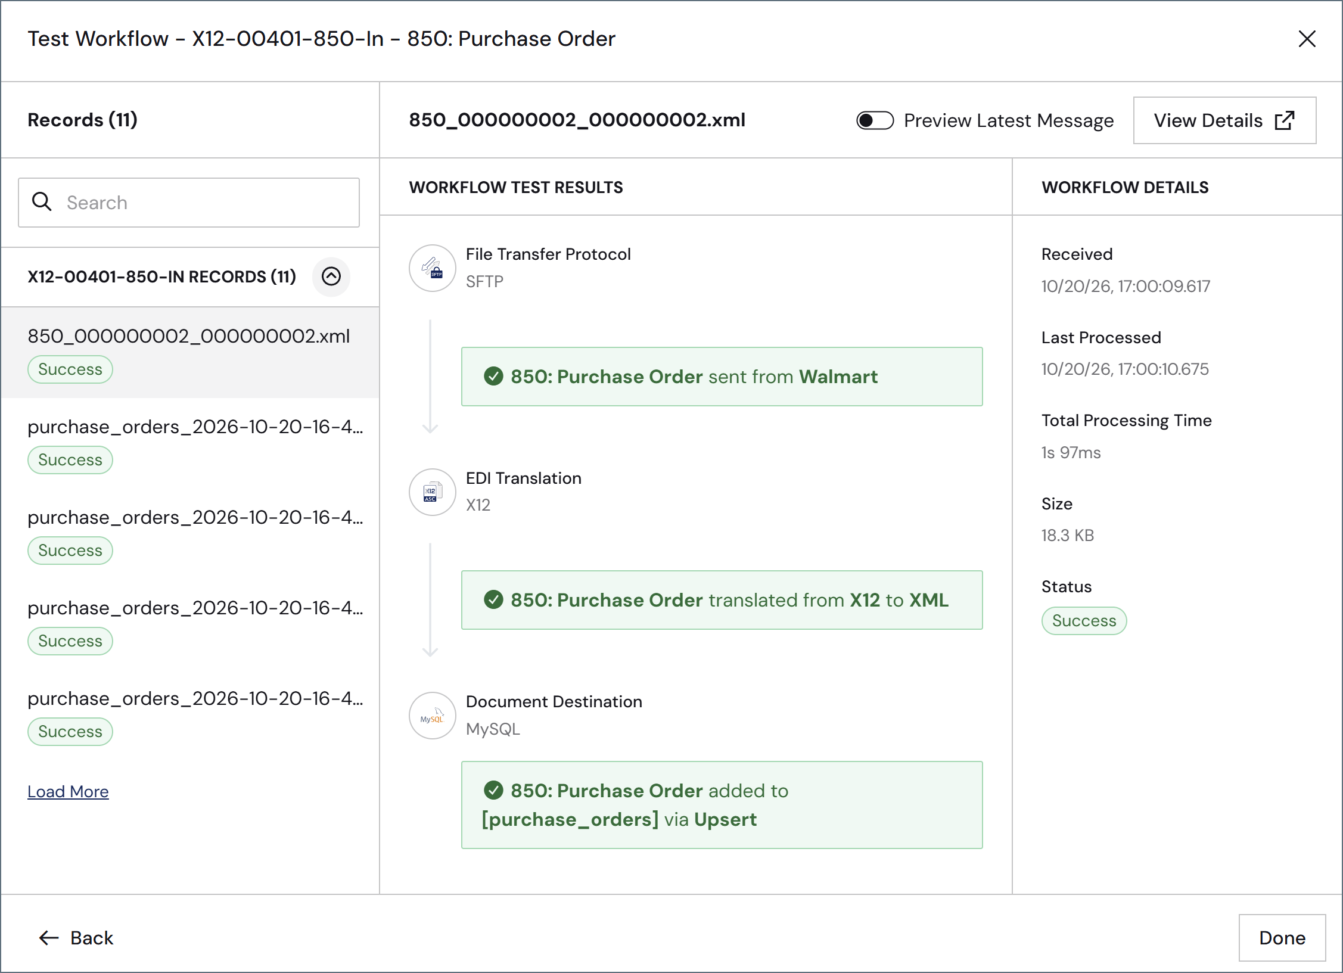Click the external link icon in View Details
This screenshot has height=973, width=1343.
[1284, 120]
